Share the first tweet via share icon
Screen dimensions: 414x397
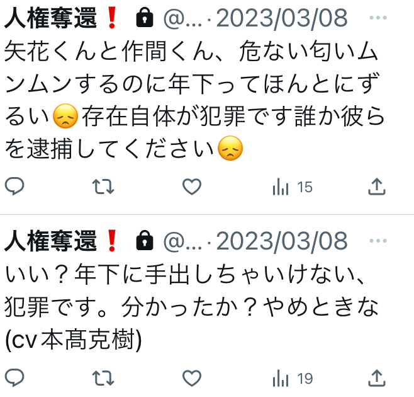pos(377,187)
